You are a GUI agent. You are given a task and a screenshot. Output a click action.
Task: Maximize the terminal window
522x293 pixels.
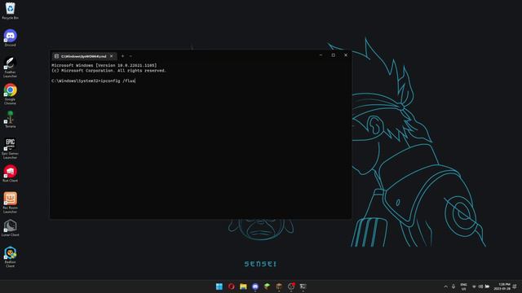tap(334, 55)
